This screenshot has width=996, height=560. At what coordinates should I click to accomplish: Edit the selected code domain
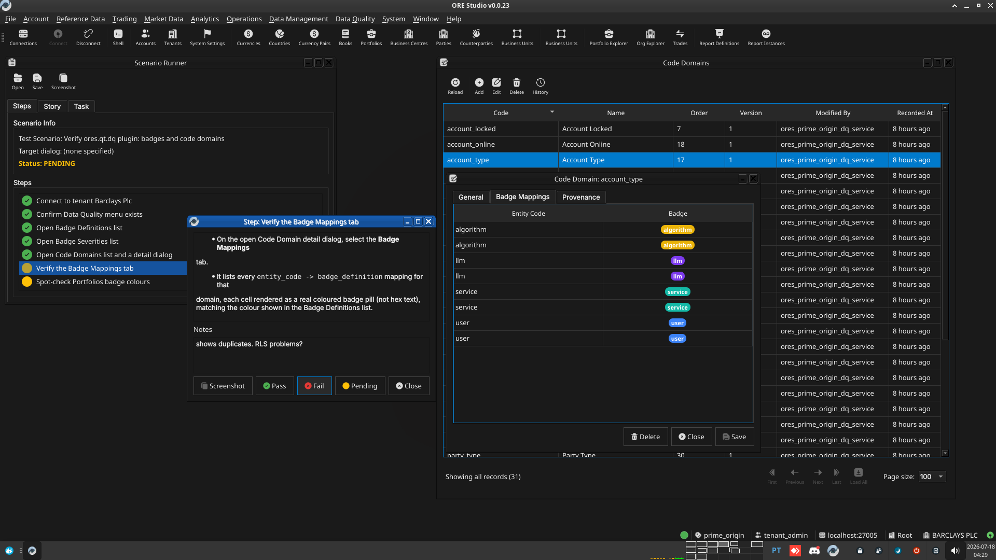496,86
